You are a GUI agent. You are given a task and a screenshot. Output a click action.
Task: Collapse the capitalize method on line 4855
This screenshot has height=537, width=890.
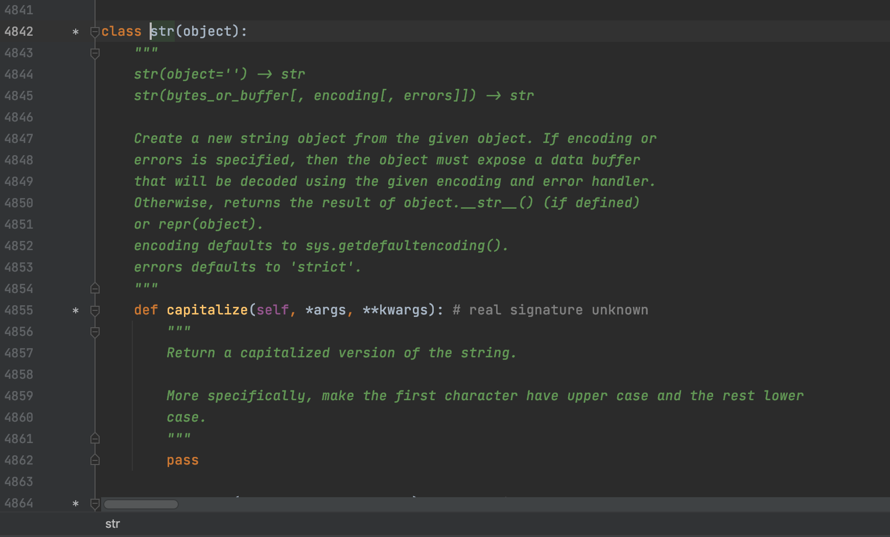pos(95,310)
